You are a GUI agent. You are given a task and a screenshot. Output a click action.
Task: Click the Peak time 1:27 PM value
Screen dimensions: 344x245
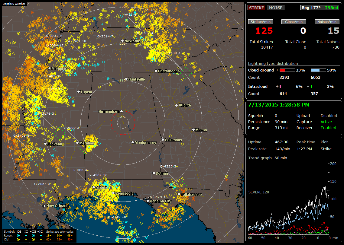point(304,149)
